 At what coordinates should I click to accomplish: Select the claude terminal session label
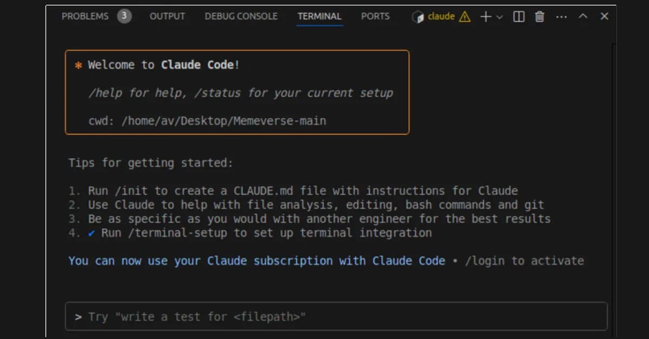click(440, 16)
